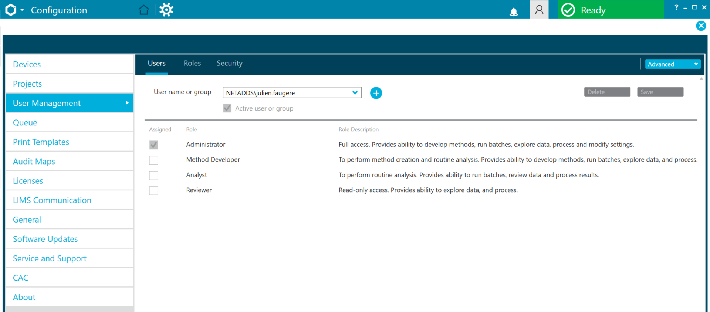Enable the Method Developer role checkbox
This screenshot has height=312, width=710.
[x=153, y=160]
